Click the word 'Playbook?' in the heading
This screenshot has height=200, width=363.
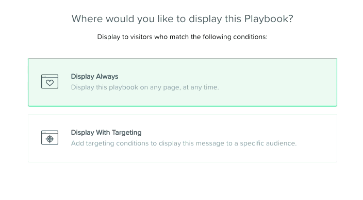(269, 19)
